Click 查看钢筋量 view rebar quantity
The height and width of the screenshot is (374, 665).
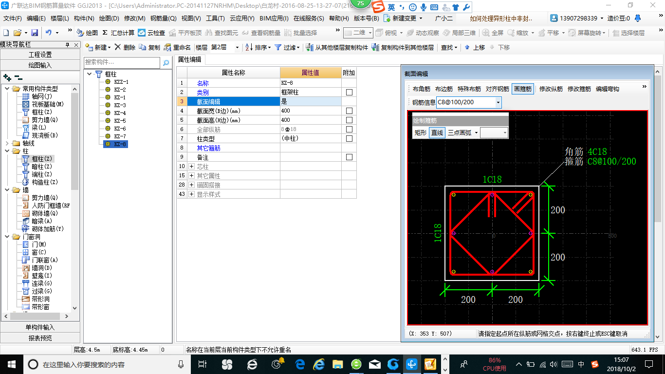tap(261, 33)
